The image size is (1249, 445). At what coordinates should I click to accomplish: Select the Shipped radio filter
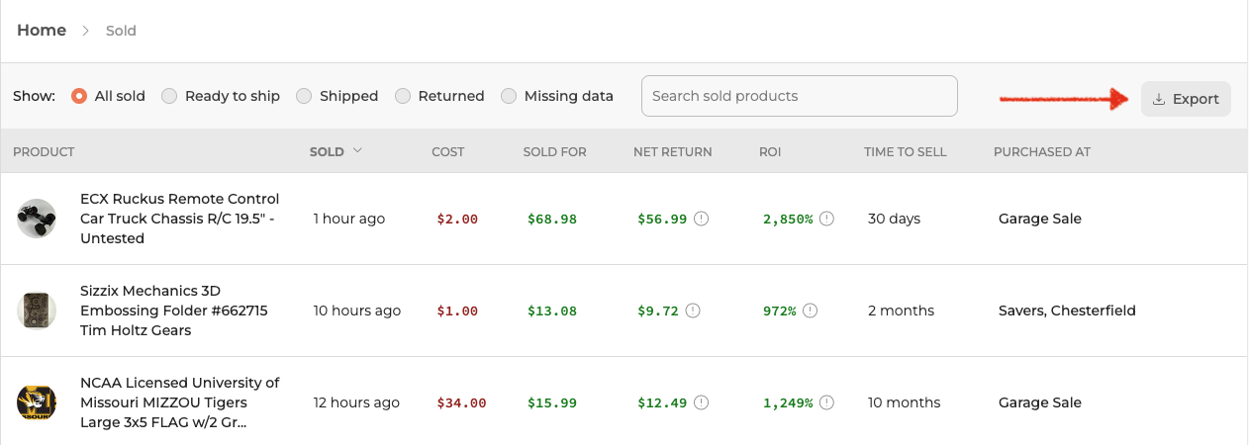(x=304, y=96)
